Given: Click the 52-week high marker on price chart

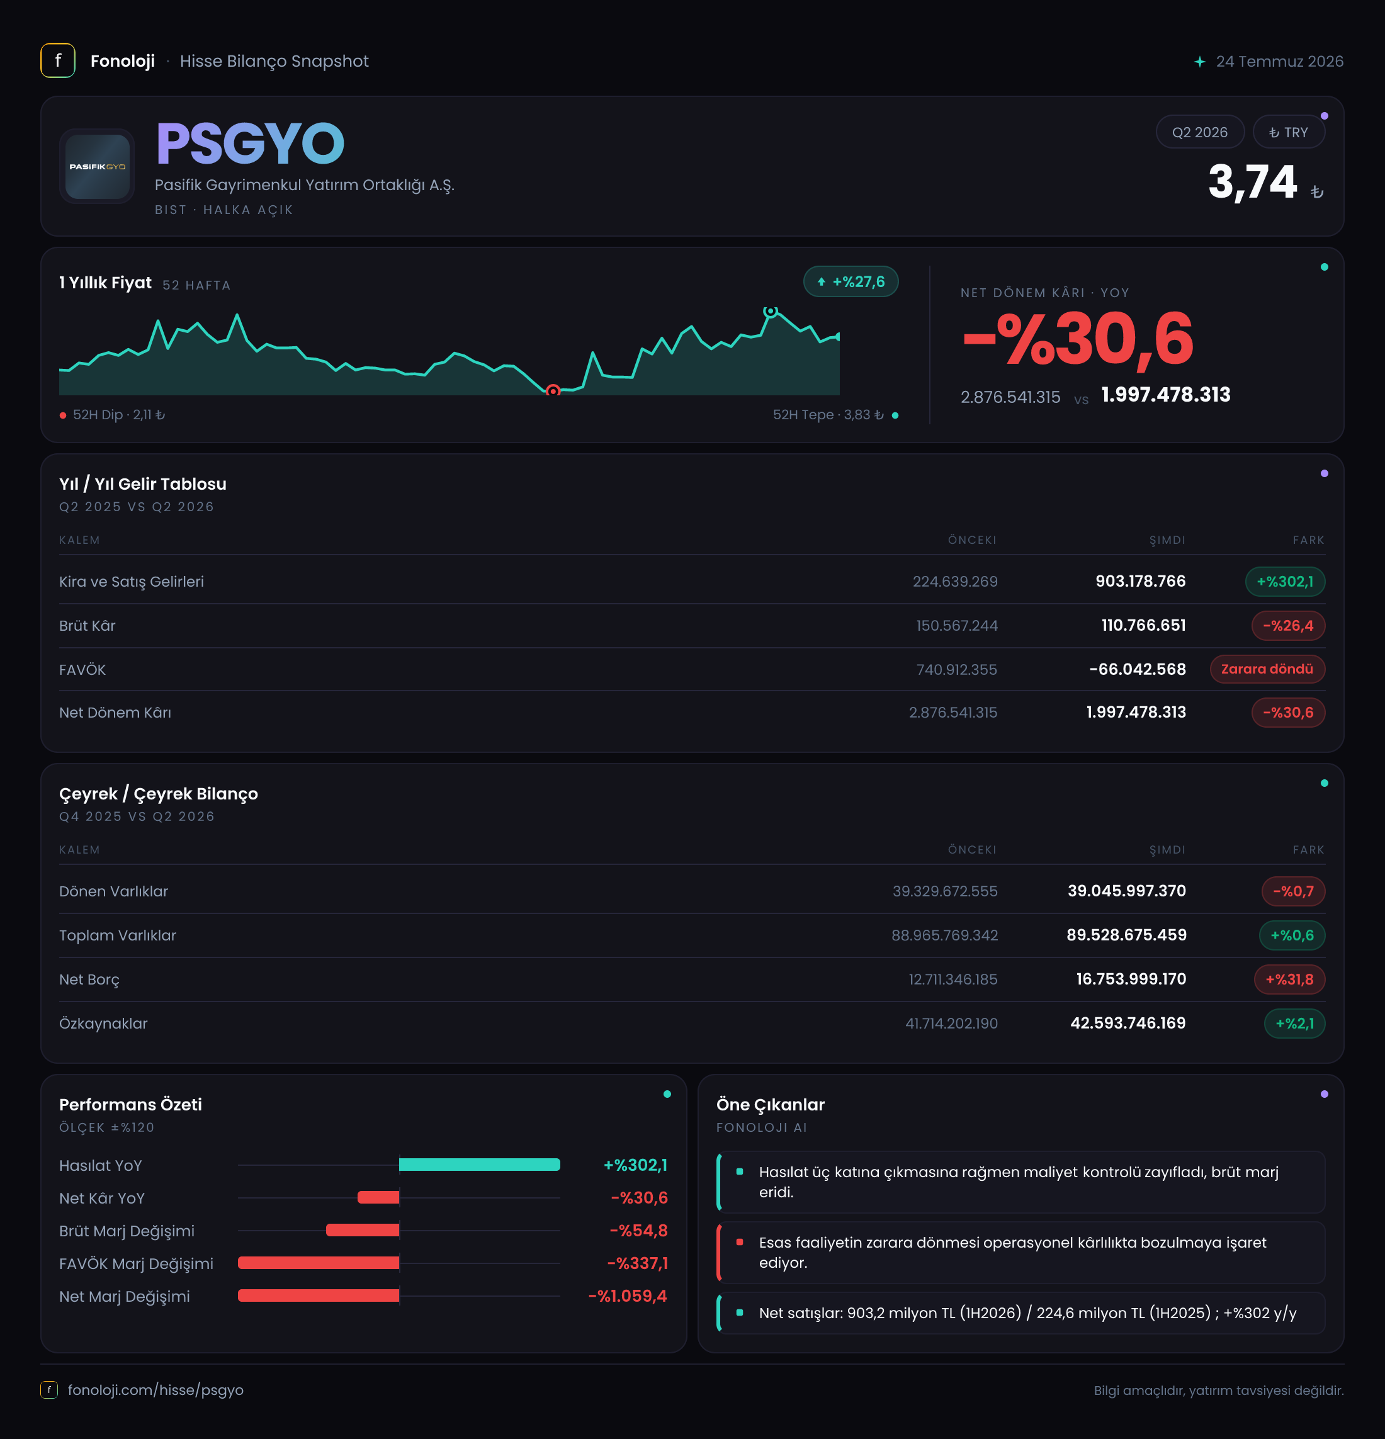Looking at the screenshot, I should click(x=769, y=312).
